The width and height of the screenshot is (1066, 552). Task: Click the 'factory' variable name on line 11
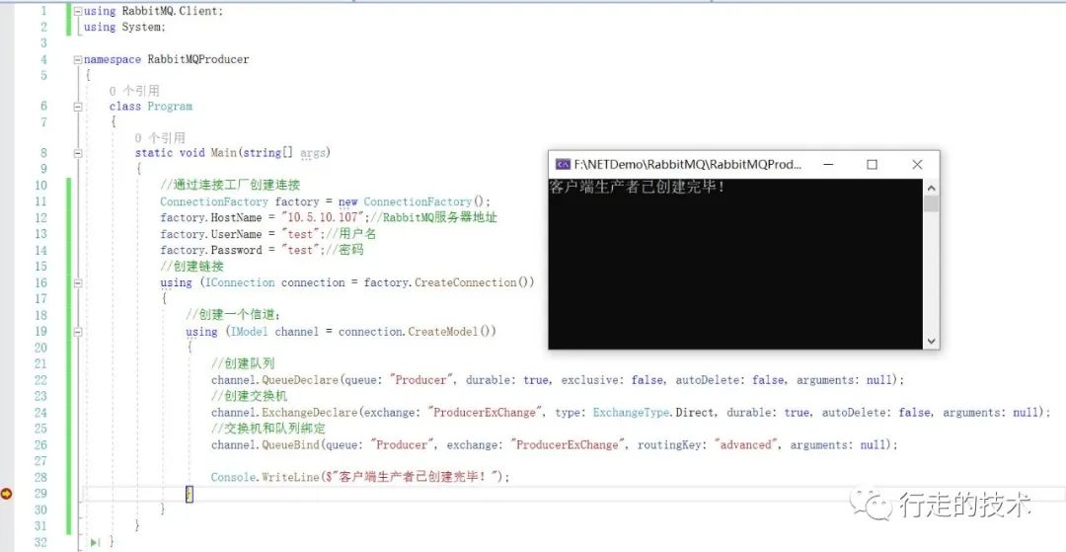pyautogui.click(x=297, y=201)
